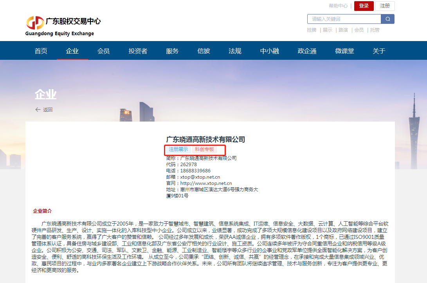Select the 科创专板 tag

tap(204, 150)
